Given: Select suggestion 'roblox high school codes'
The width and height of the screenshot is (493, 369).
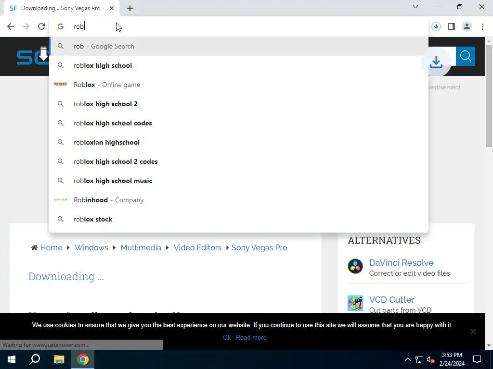Looking at the screenshot, I should pyautogui.click(x=239, y=123).
